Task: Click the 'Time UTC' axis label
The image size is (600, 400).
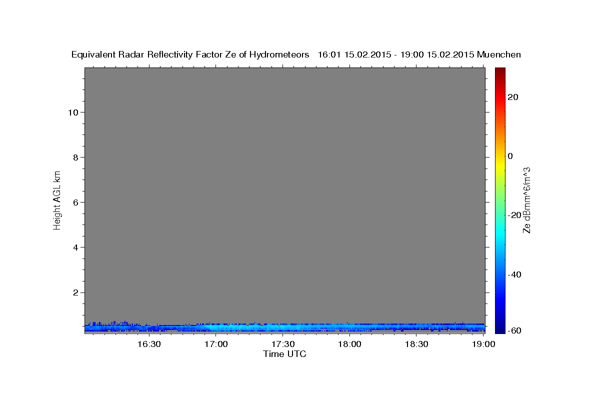Action: [284, 354]
